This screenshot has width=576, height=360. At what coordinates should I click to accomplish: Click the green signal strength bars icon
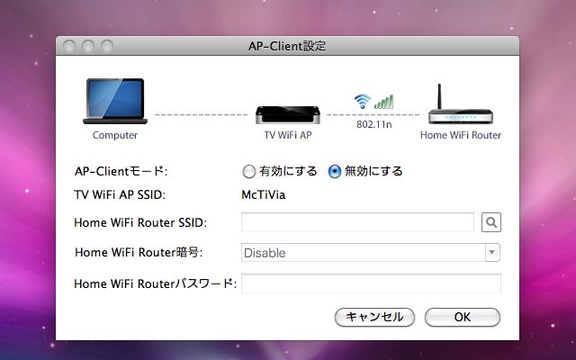click(384, 102)
